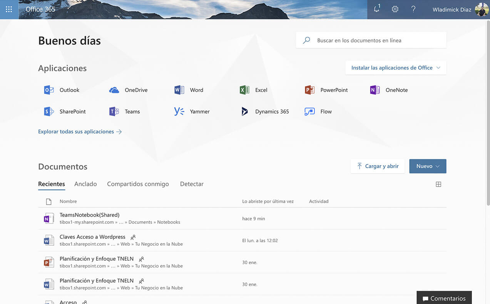This screenshot has width=490, height=304.
Task: Click the online documents search field
Action: point(371,40)
